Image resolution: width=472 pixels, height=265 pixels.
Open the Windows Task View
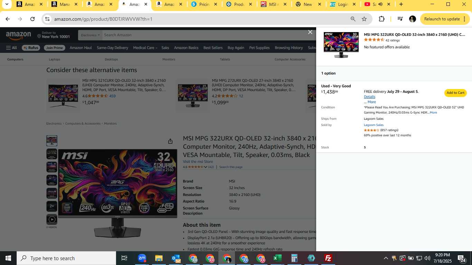(124, 258)
